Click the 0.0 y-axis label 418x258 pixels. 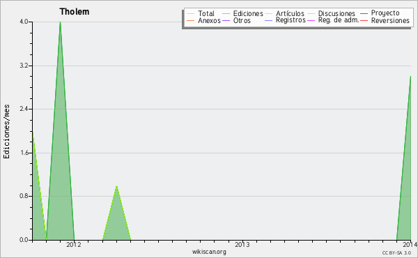pos(24,240)
